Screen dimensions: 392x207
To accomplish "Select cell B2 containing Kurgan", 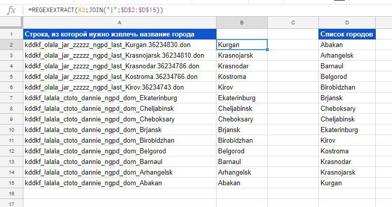I will pos(242,45).
